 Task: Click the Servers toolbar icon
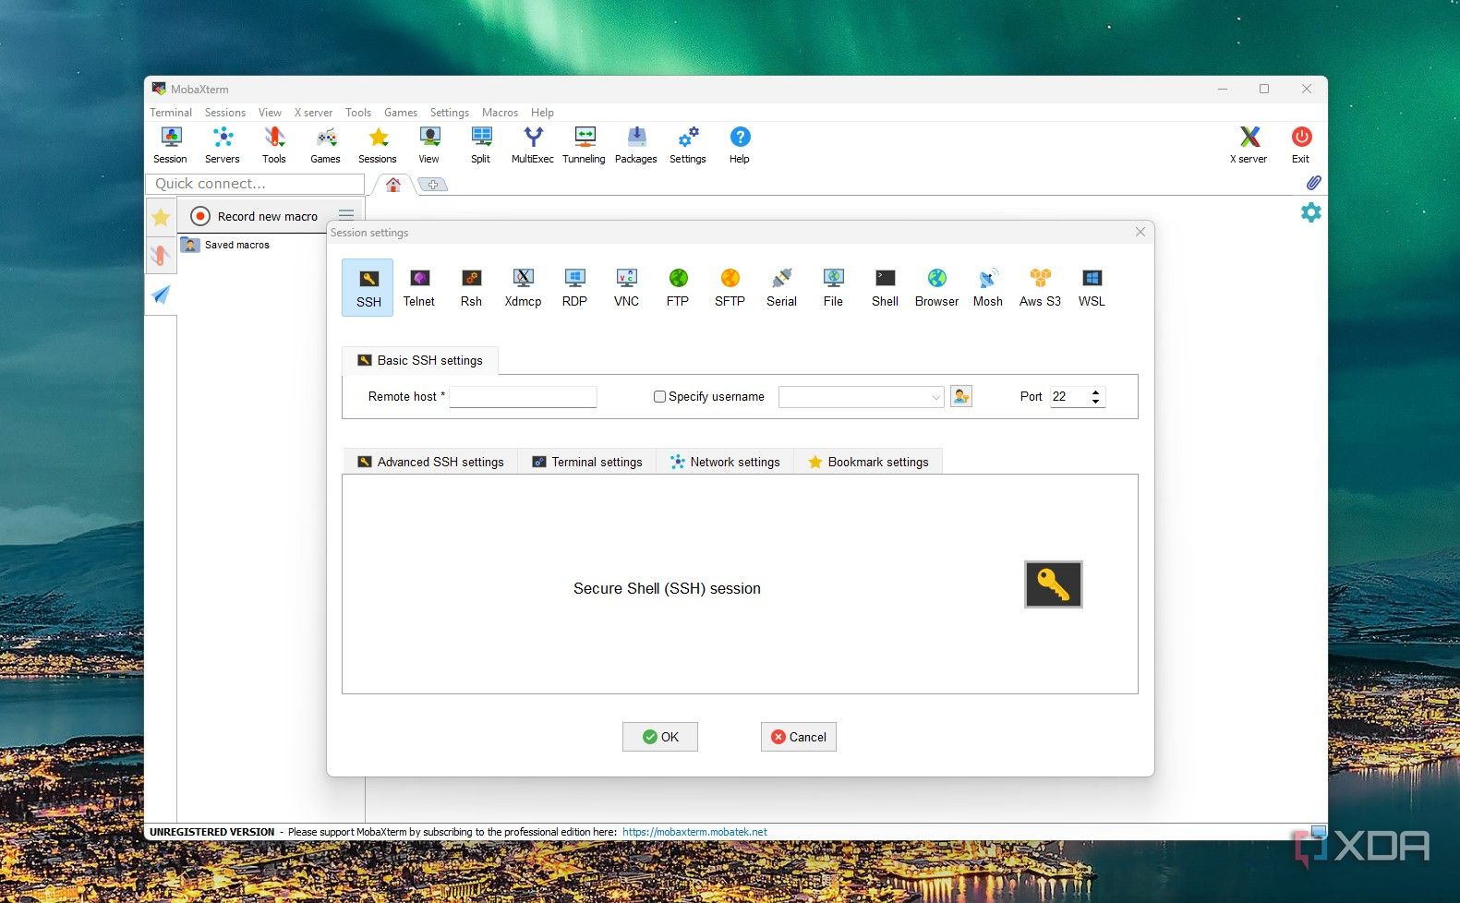click(x=223, y=145)
